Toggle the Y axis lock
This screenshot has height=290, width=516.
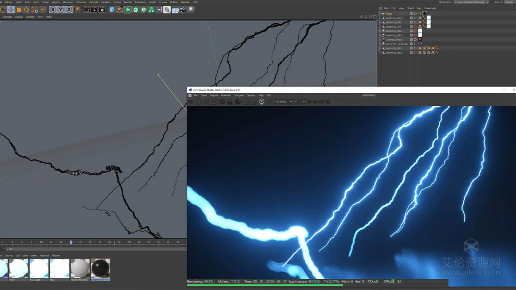tap(61, 10)
